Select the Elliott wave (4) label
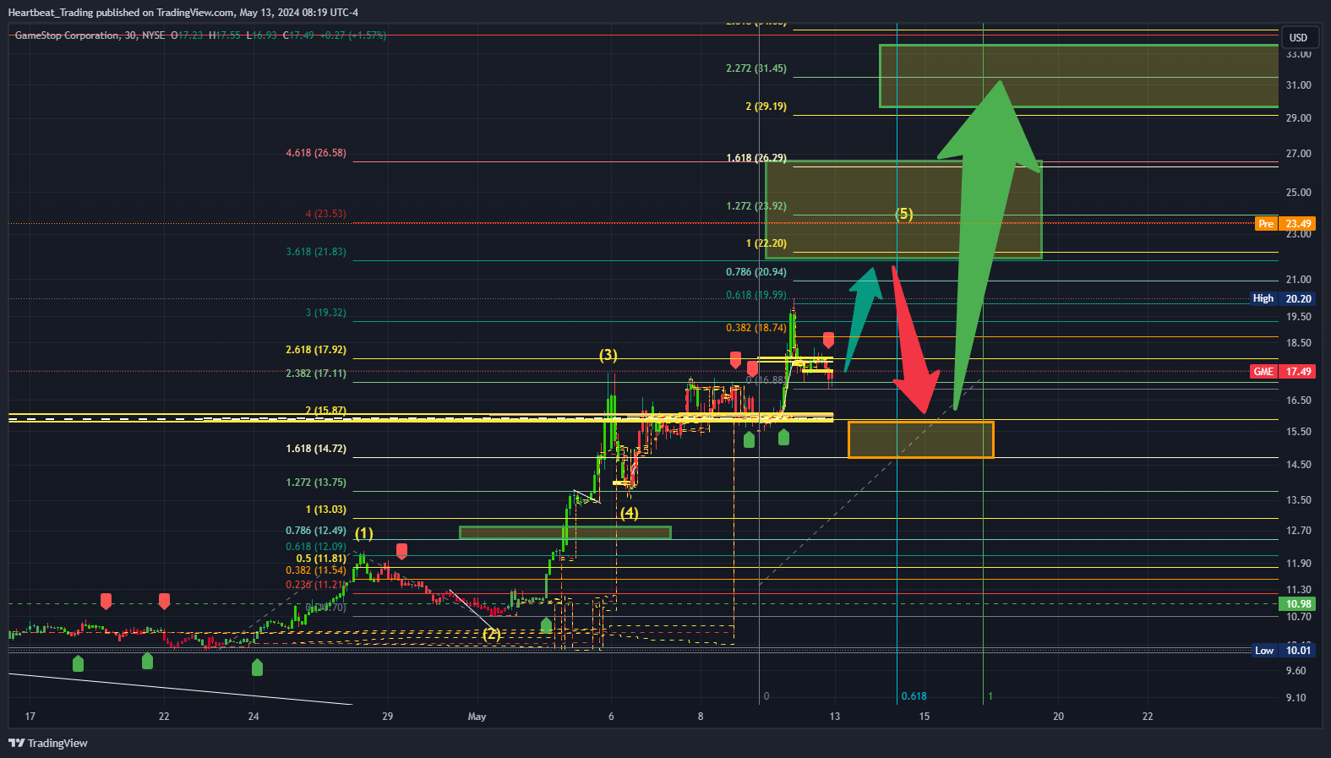Viewport: 1331px width, 758px height. tap(630, 513)
